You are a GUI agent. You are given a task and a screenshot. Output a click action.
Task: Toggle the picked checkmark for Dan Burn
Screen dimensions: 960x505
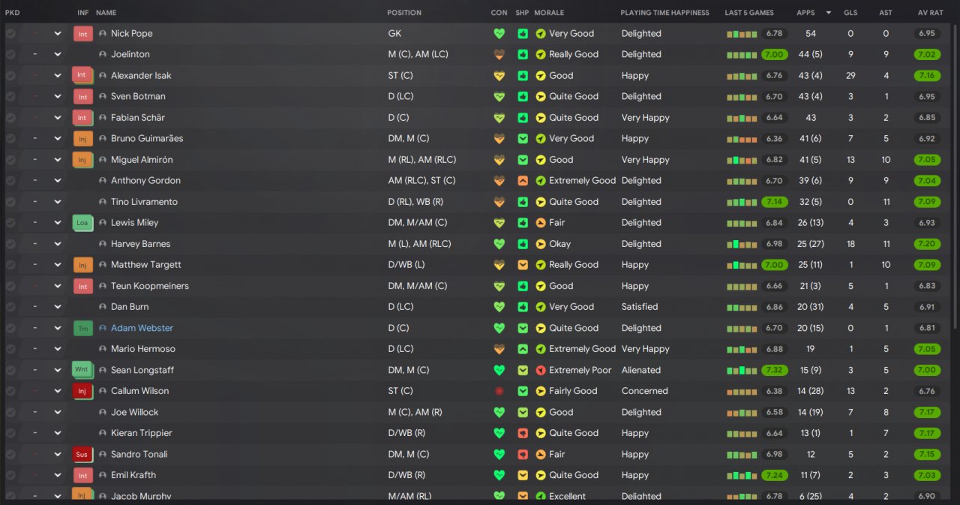pyautogui.click(x=10, y=307)
